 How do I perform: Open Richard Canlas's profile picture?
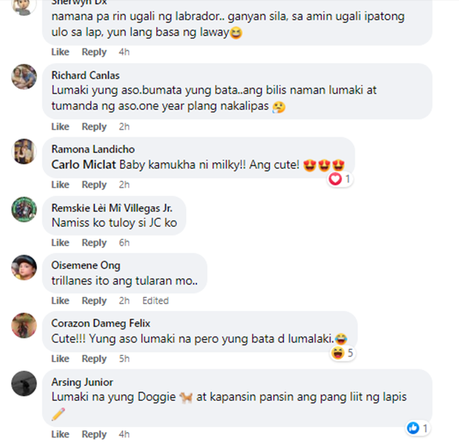24,76
